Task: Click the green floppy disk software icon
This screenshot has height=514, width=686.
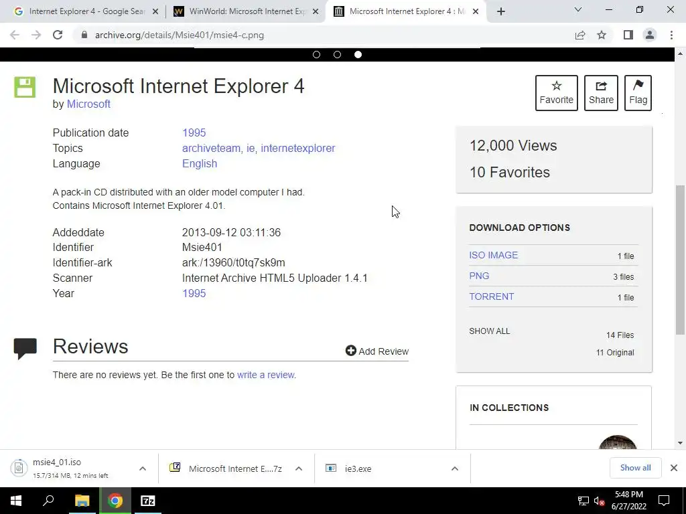Action: click(25, 87)
